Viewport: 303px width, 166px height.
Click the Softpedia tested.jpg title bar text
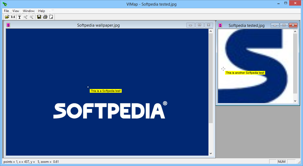point(247,26)
